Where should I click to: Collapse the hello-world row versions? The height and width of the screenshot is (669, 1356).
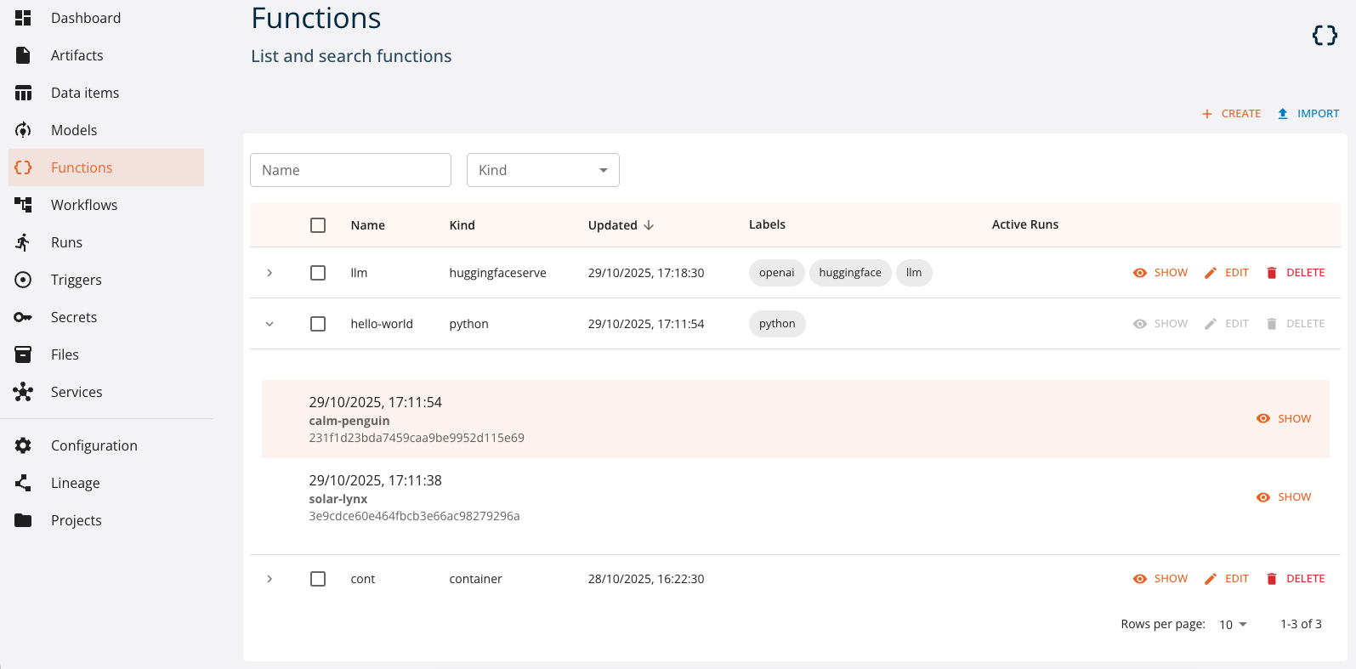[269, 324]
